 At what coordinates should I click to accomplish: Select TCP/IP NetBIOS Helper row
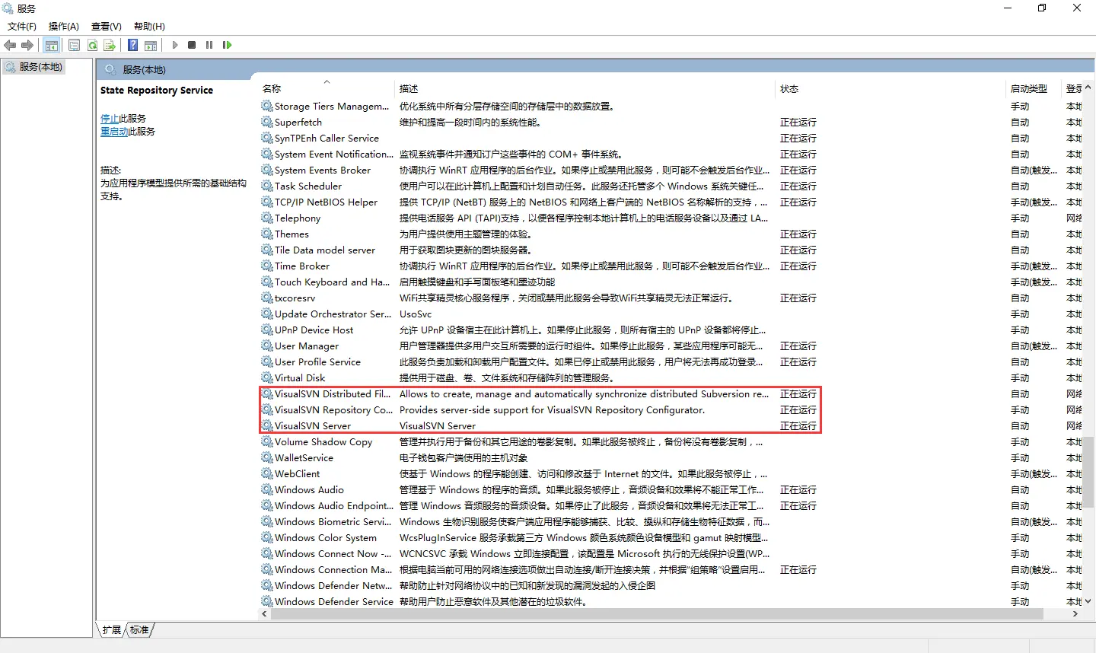pos(671,202)
